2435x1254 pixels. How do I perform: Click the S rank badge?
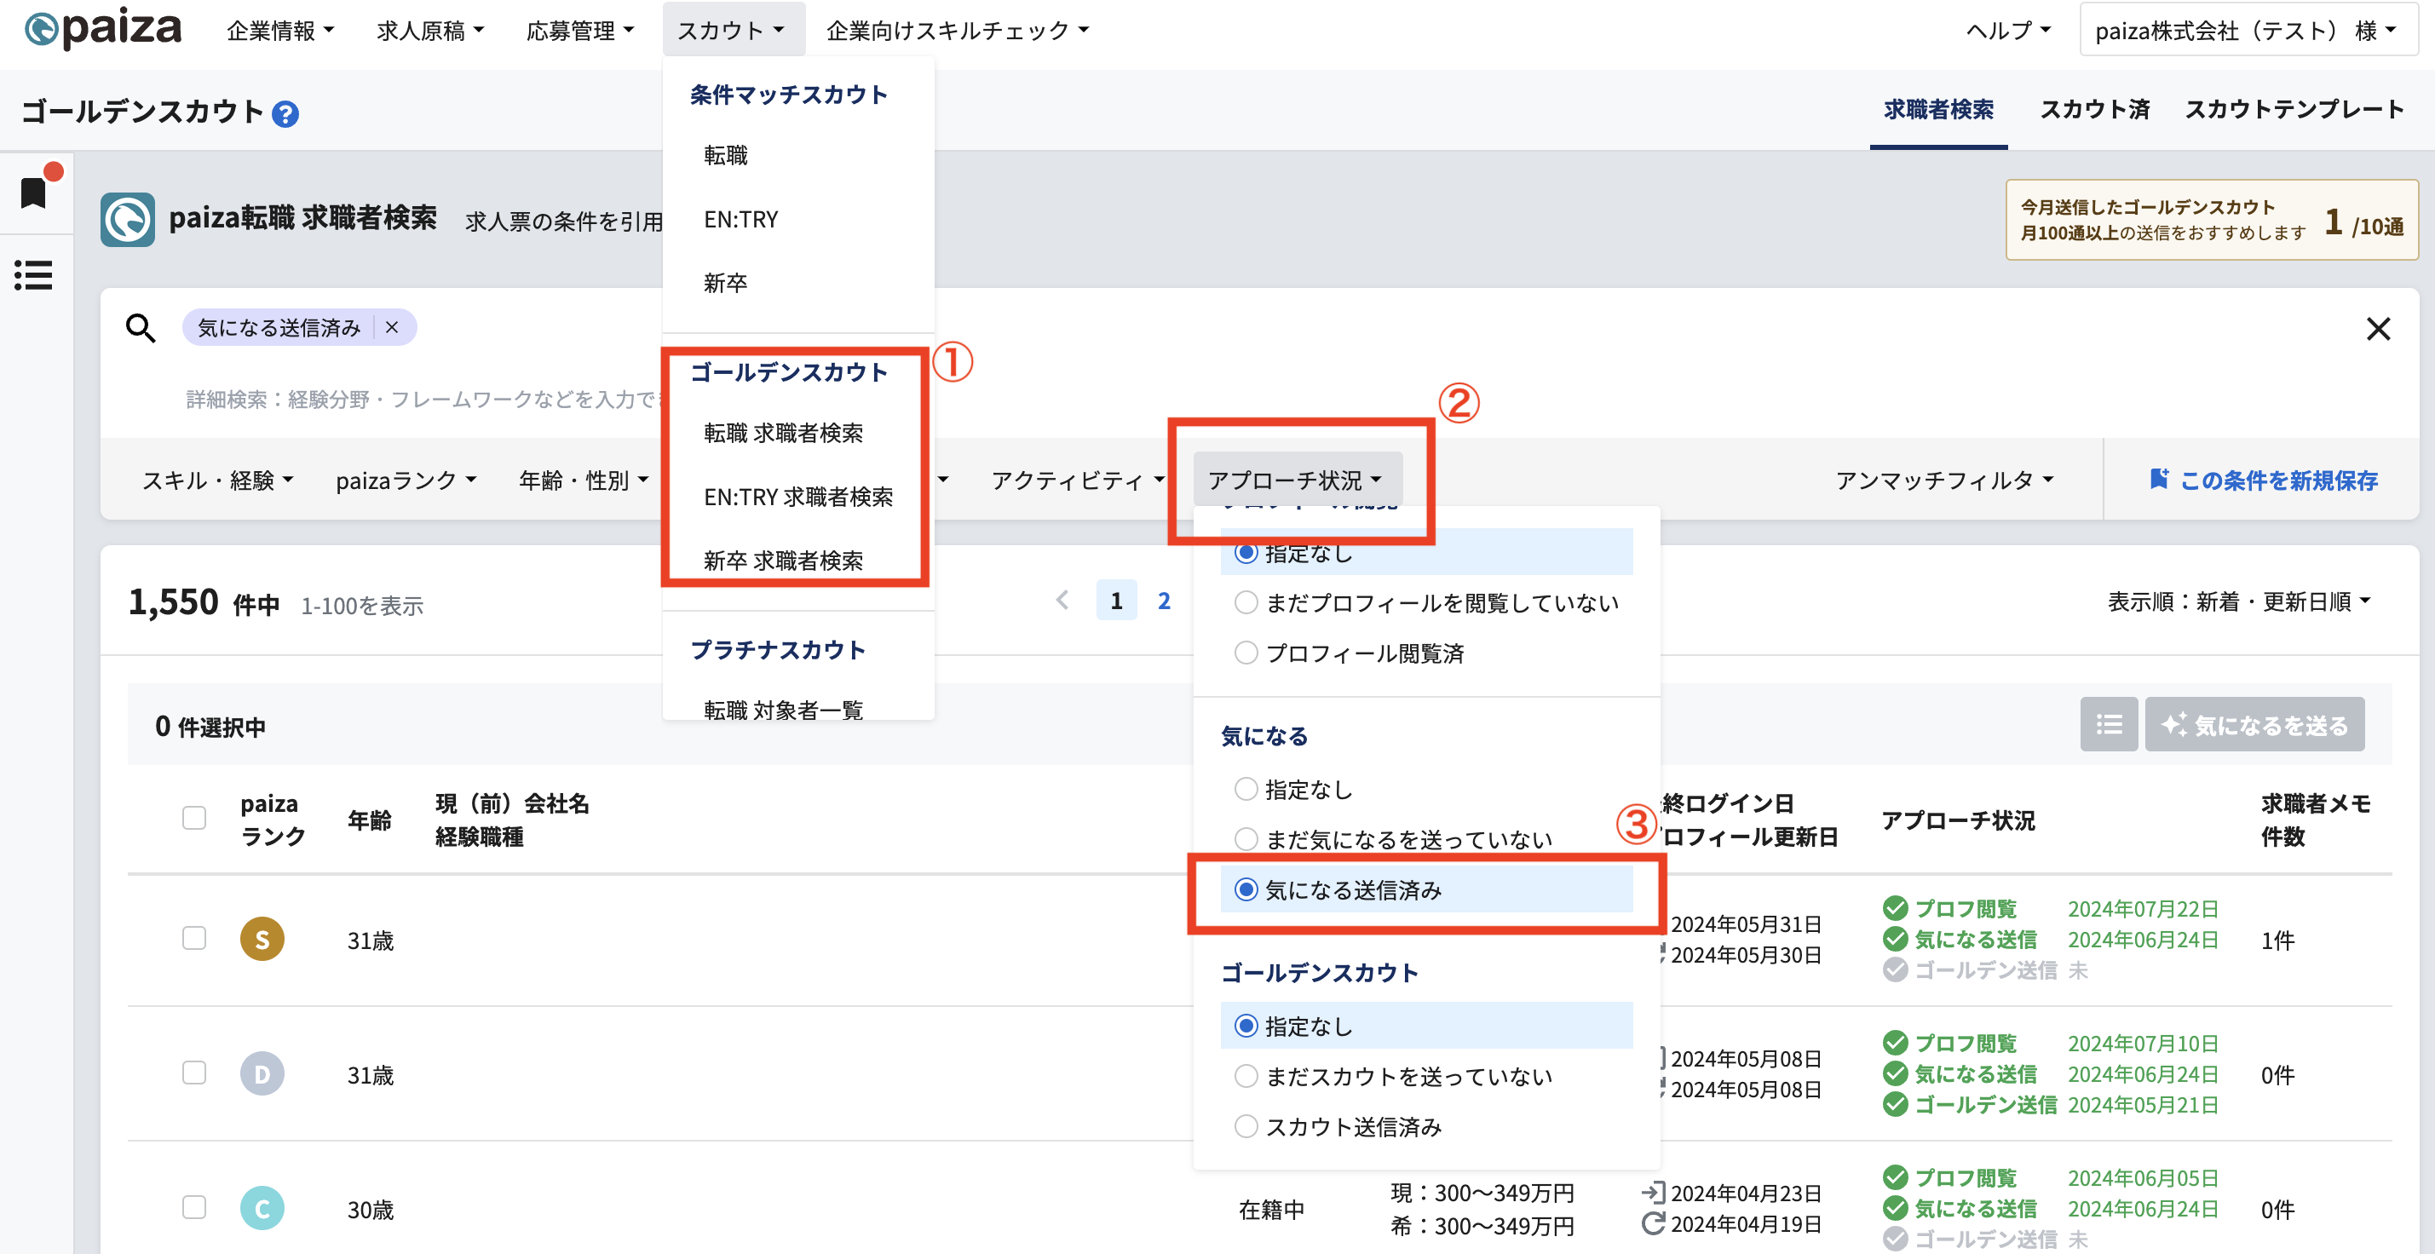pyautogui.click(x=262, y=939)
